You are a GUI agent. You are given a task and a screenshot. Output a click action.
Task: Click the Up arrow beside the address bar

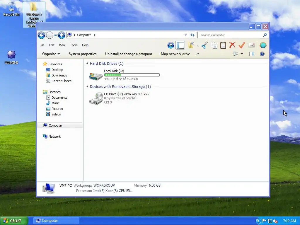click(x=62, y=35)
